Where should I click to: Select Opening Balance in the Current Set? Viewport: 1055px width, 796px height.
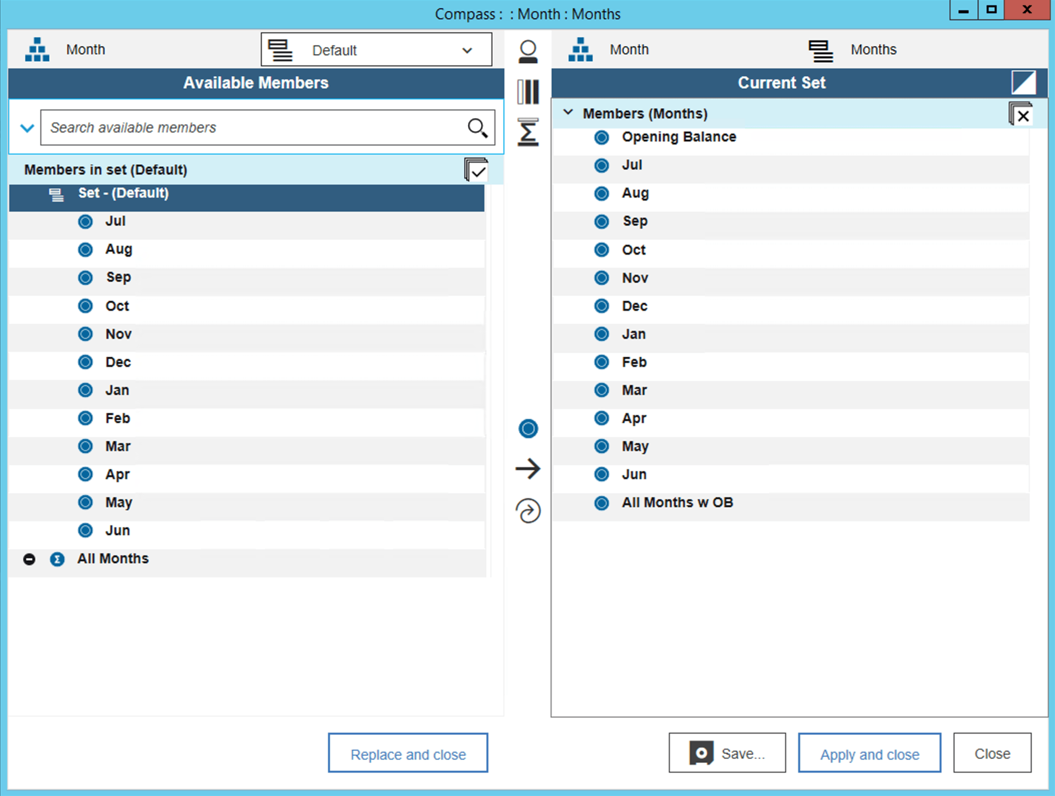pyautogui.click(x=678, y=136)
